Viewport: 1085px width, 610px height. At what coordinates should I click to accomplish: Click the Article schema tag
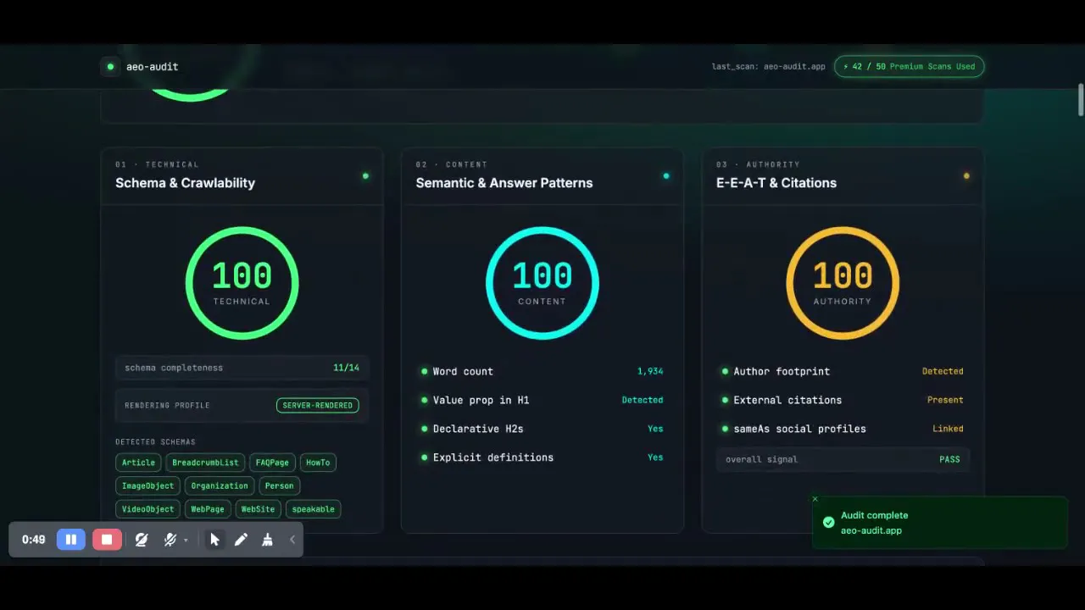pos(138,463)
